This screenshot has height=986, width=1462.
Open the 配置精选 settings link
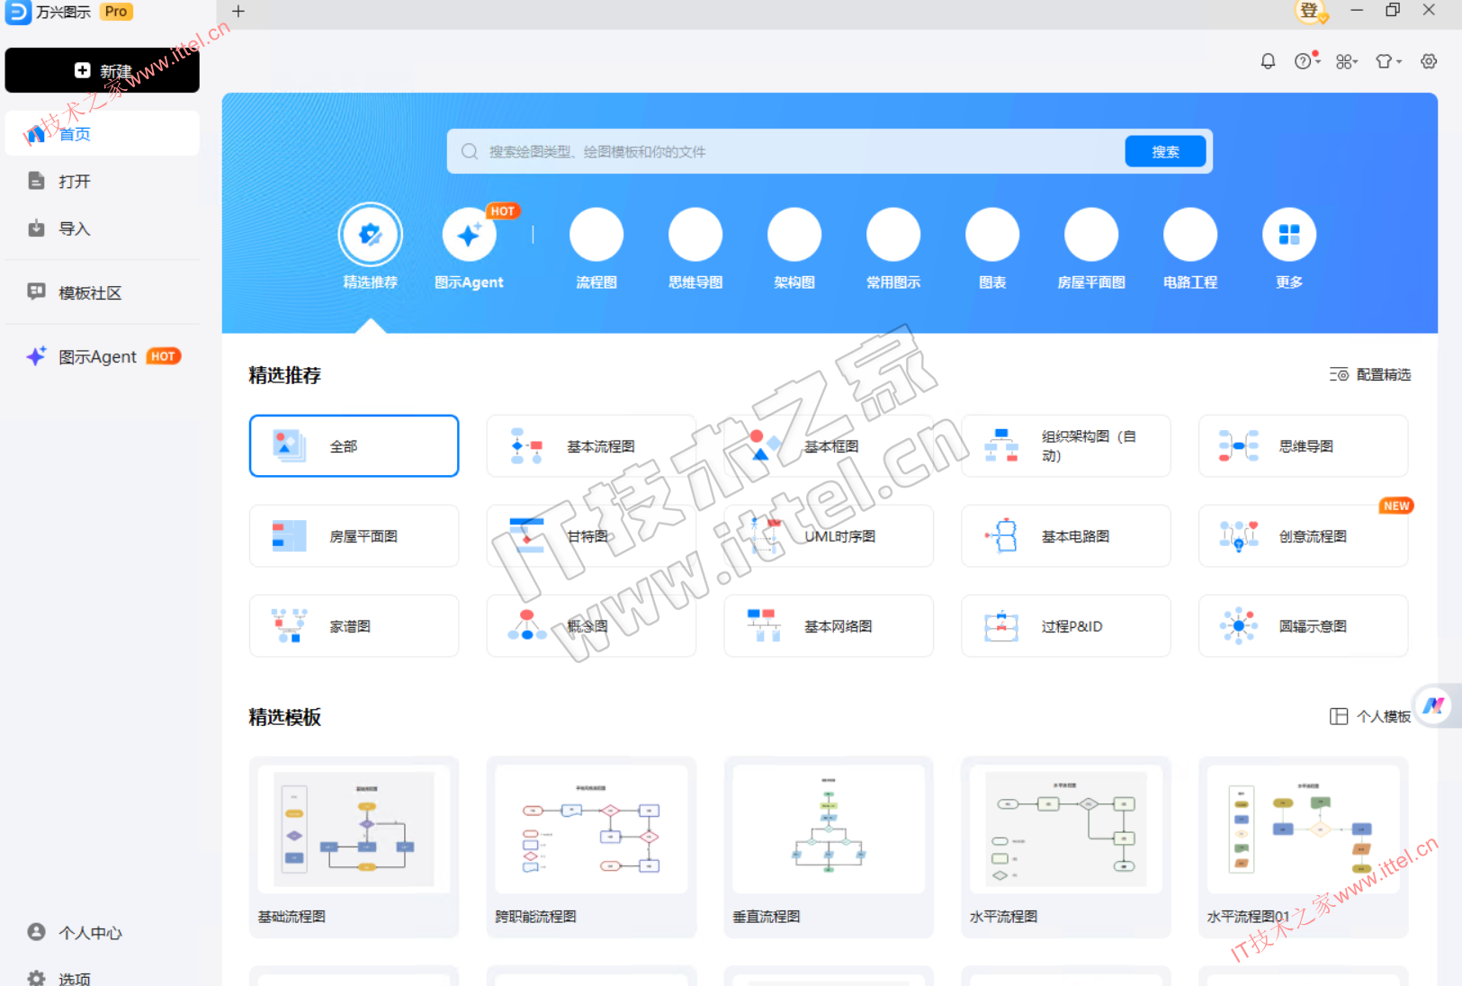pos(1371,374)
